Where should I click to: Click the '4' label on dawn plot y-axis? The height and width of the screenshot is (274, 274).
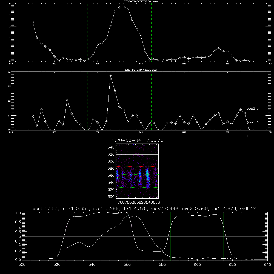pyautogui.click(x=10, y=15)
